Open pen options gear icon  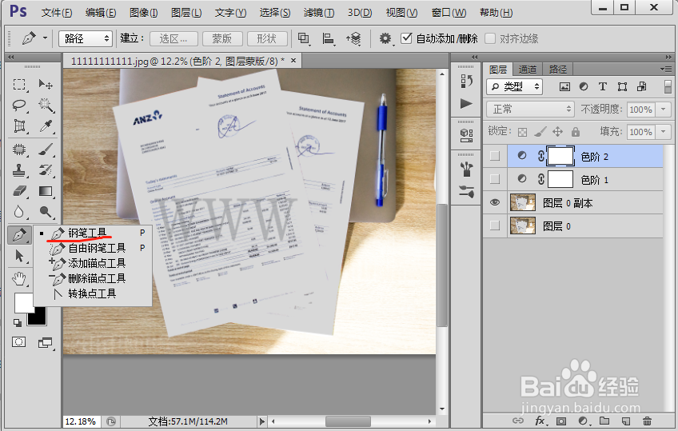click(385, 38)
